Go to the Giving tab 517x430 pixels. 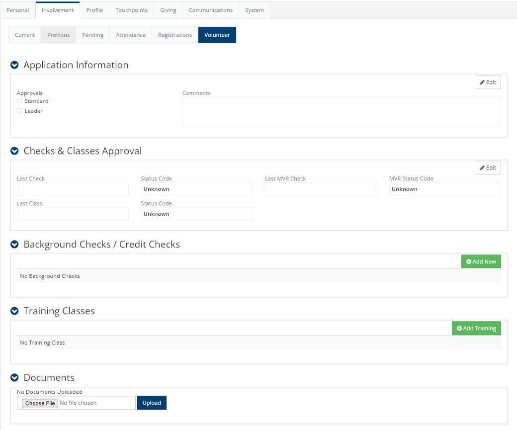click(x=168, y=10)
